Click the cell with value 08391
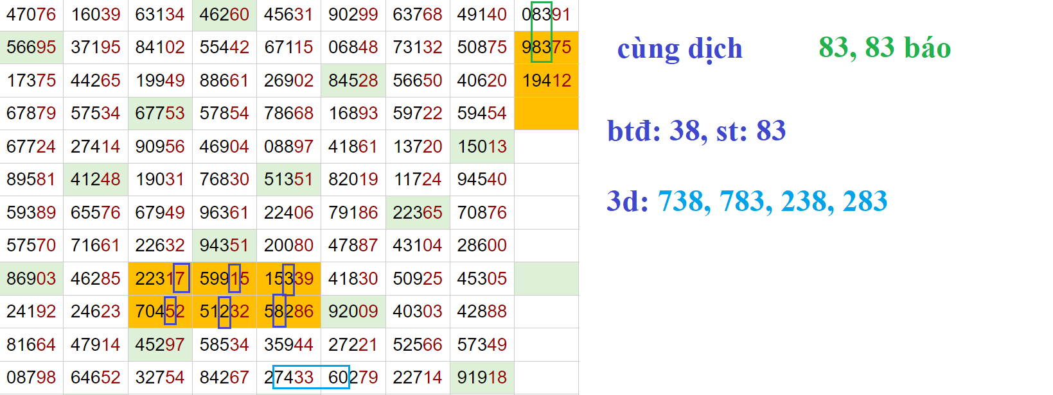Screen dimensions: 1053x395 click(546, 14)
